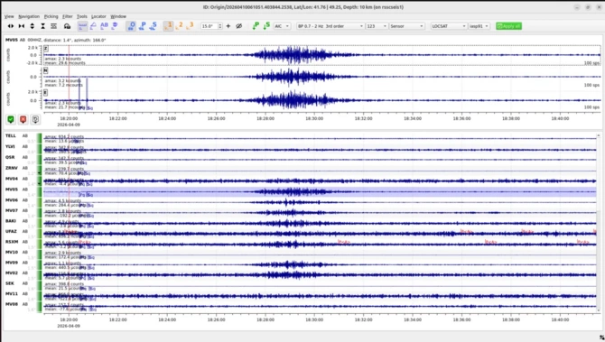Click the green confirm pick shield icon
This screenshot has height=342, width=605.
coord(11,119)
